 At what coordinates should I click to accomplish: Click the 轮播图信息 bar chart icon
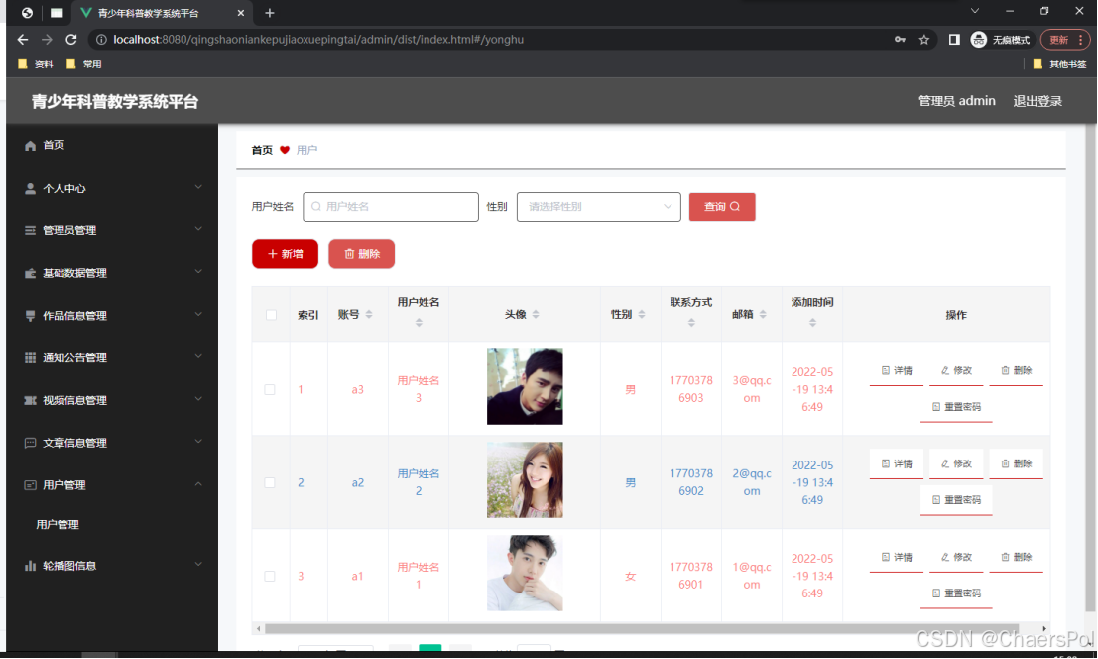[x=30, y=566]
